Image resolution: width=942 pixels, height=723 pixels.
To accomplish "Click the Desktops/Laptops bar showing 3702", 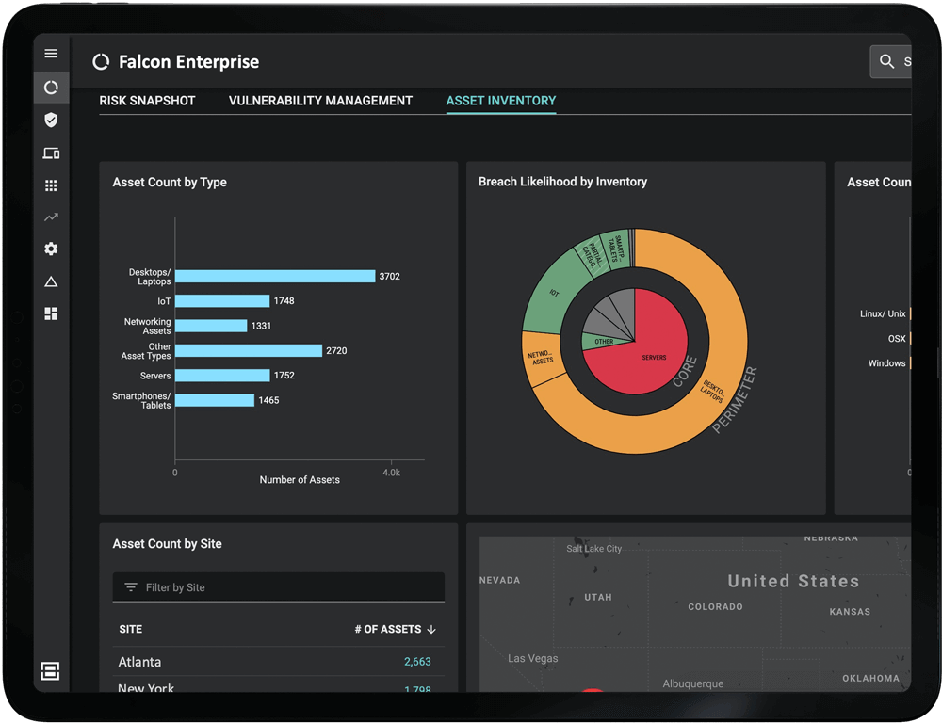I will [x=275, y=276].
